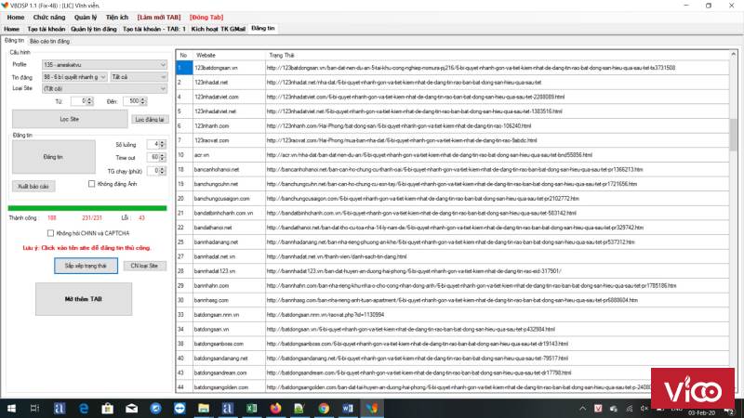744x418 pixels.
Task: Open the Quản lý menu
Action: coord(86,17)
